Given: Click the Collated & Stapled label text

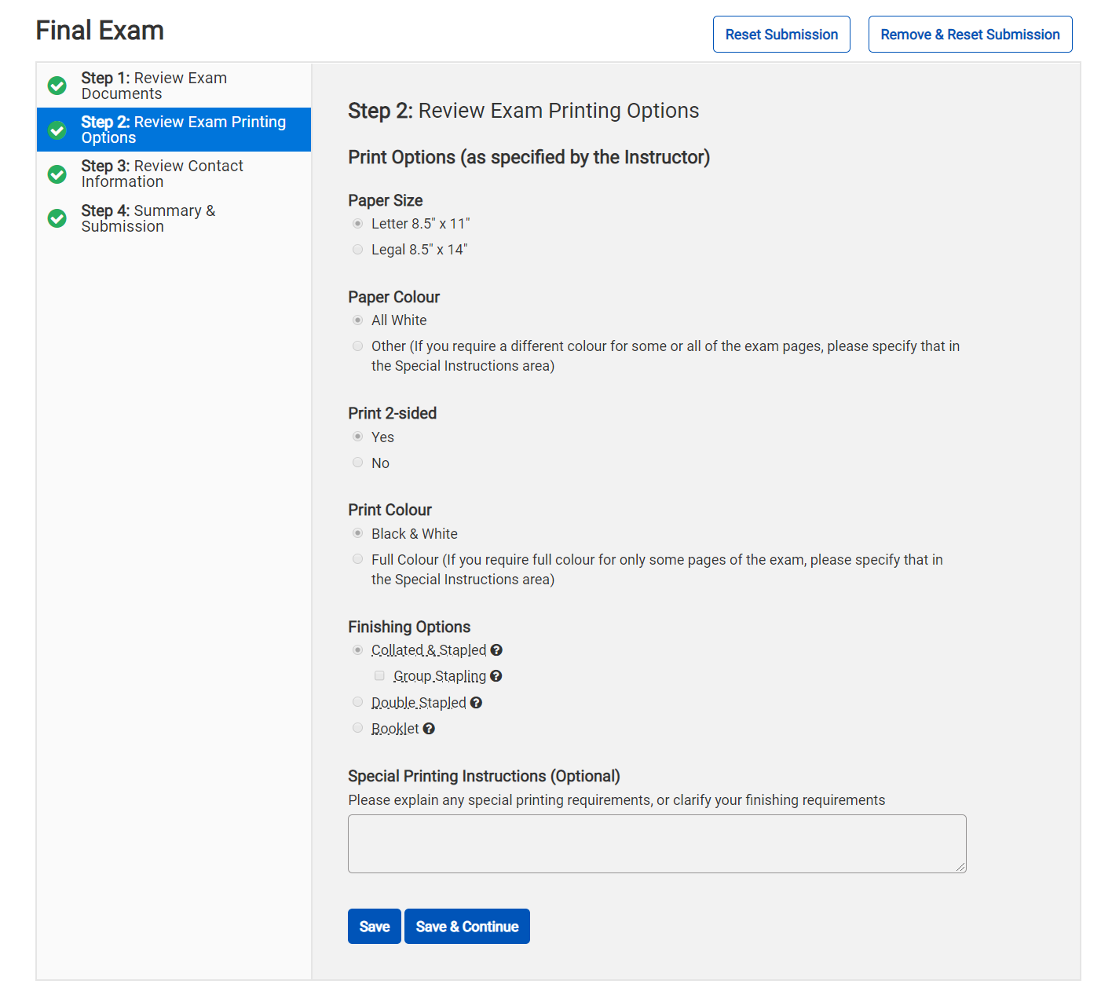Looking at the screenshot, I should coord(429,650).
